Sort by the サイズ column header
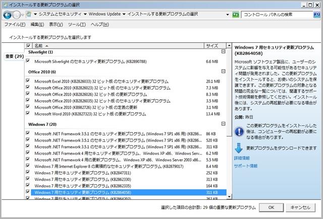The height and width of the screenshot is (219, 323). pyautogui.click(x=215, y=46)
